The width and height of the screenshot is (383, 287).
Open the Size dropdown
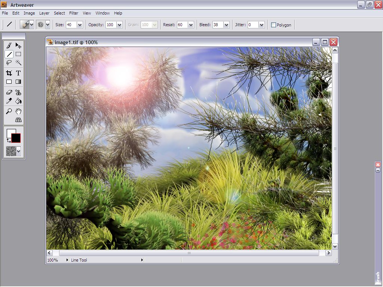coord(80,25)
